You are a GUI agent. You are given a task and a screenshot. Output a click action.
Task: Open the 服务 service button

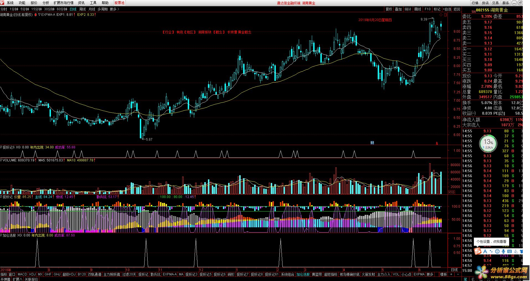click(506, 3)
